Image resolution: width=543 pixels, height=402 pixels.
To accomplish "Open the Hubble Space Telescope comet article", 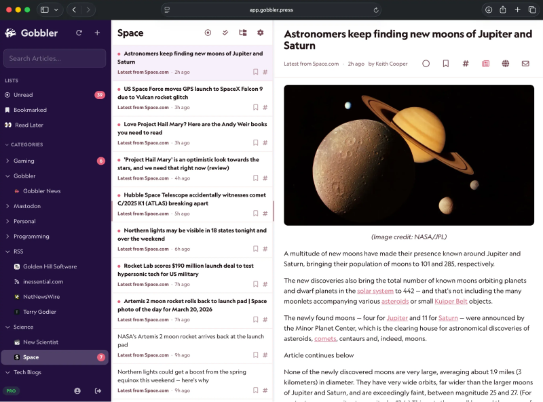I will [x=192, y=204].
